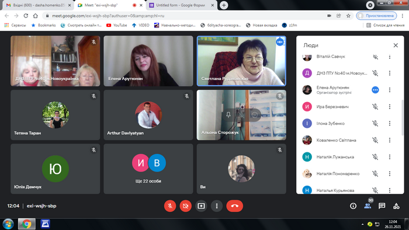This screenshot has height=230, width=409.
Task: Bookmark this page with star icon
Action: click(x=348, y=16)
